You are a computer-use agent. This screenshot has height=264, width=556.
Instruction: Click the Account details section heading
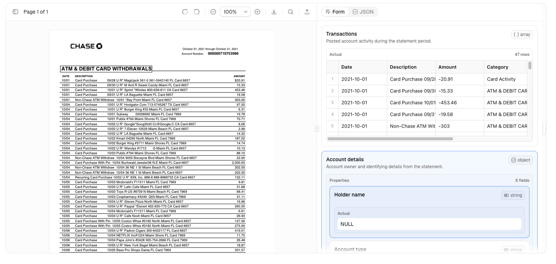(x=345, y=159)
